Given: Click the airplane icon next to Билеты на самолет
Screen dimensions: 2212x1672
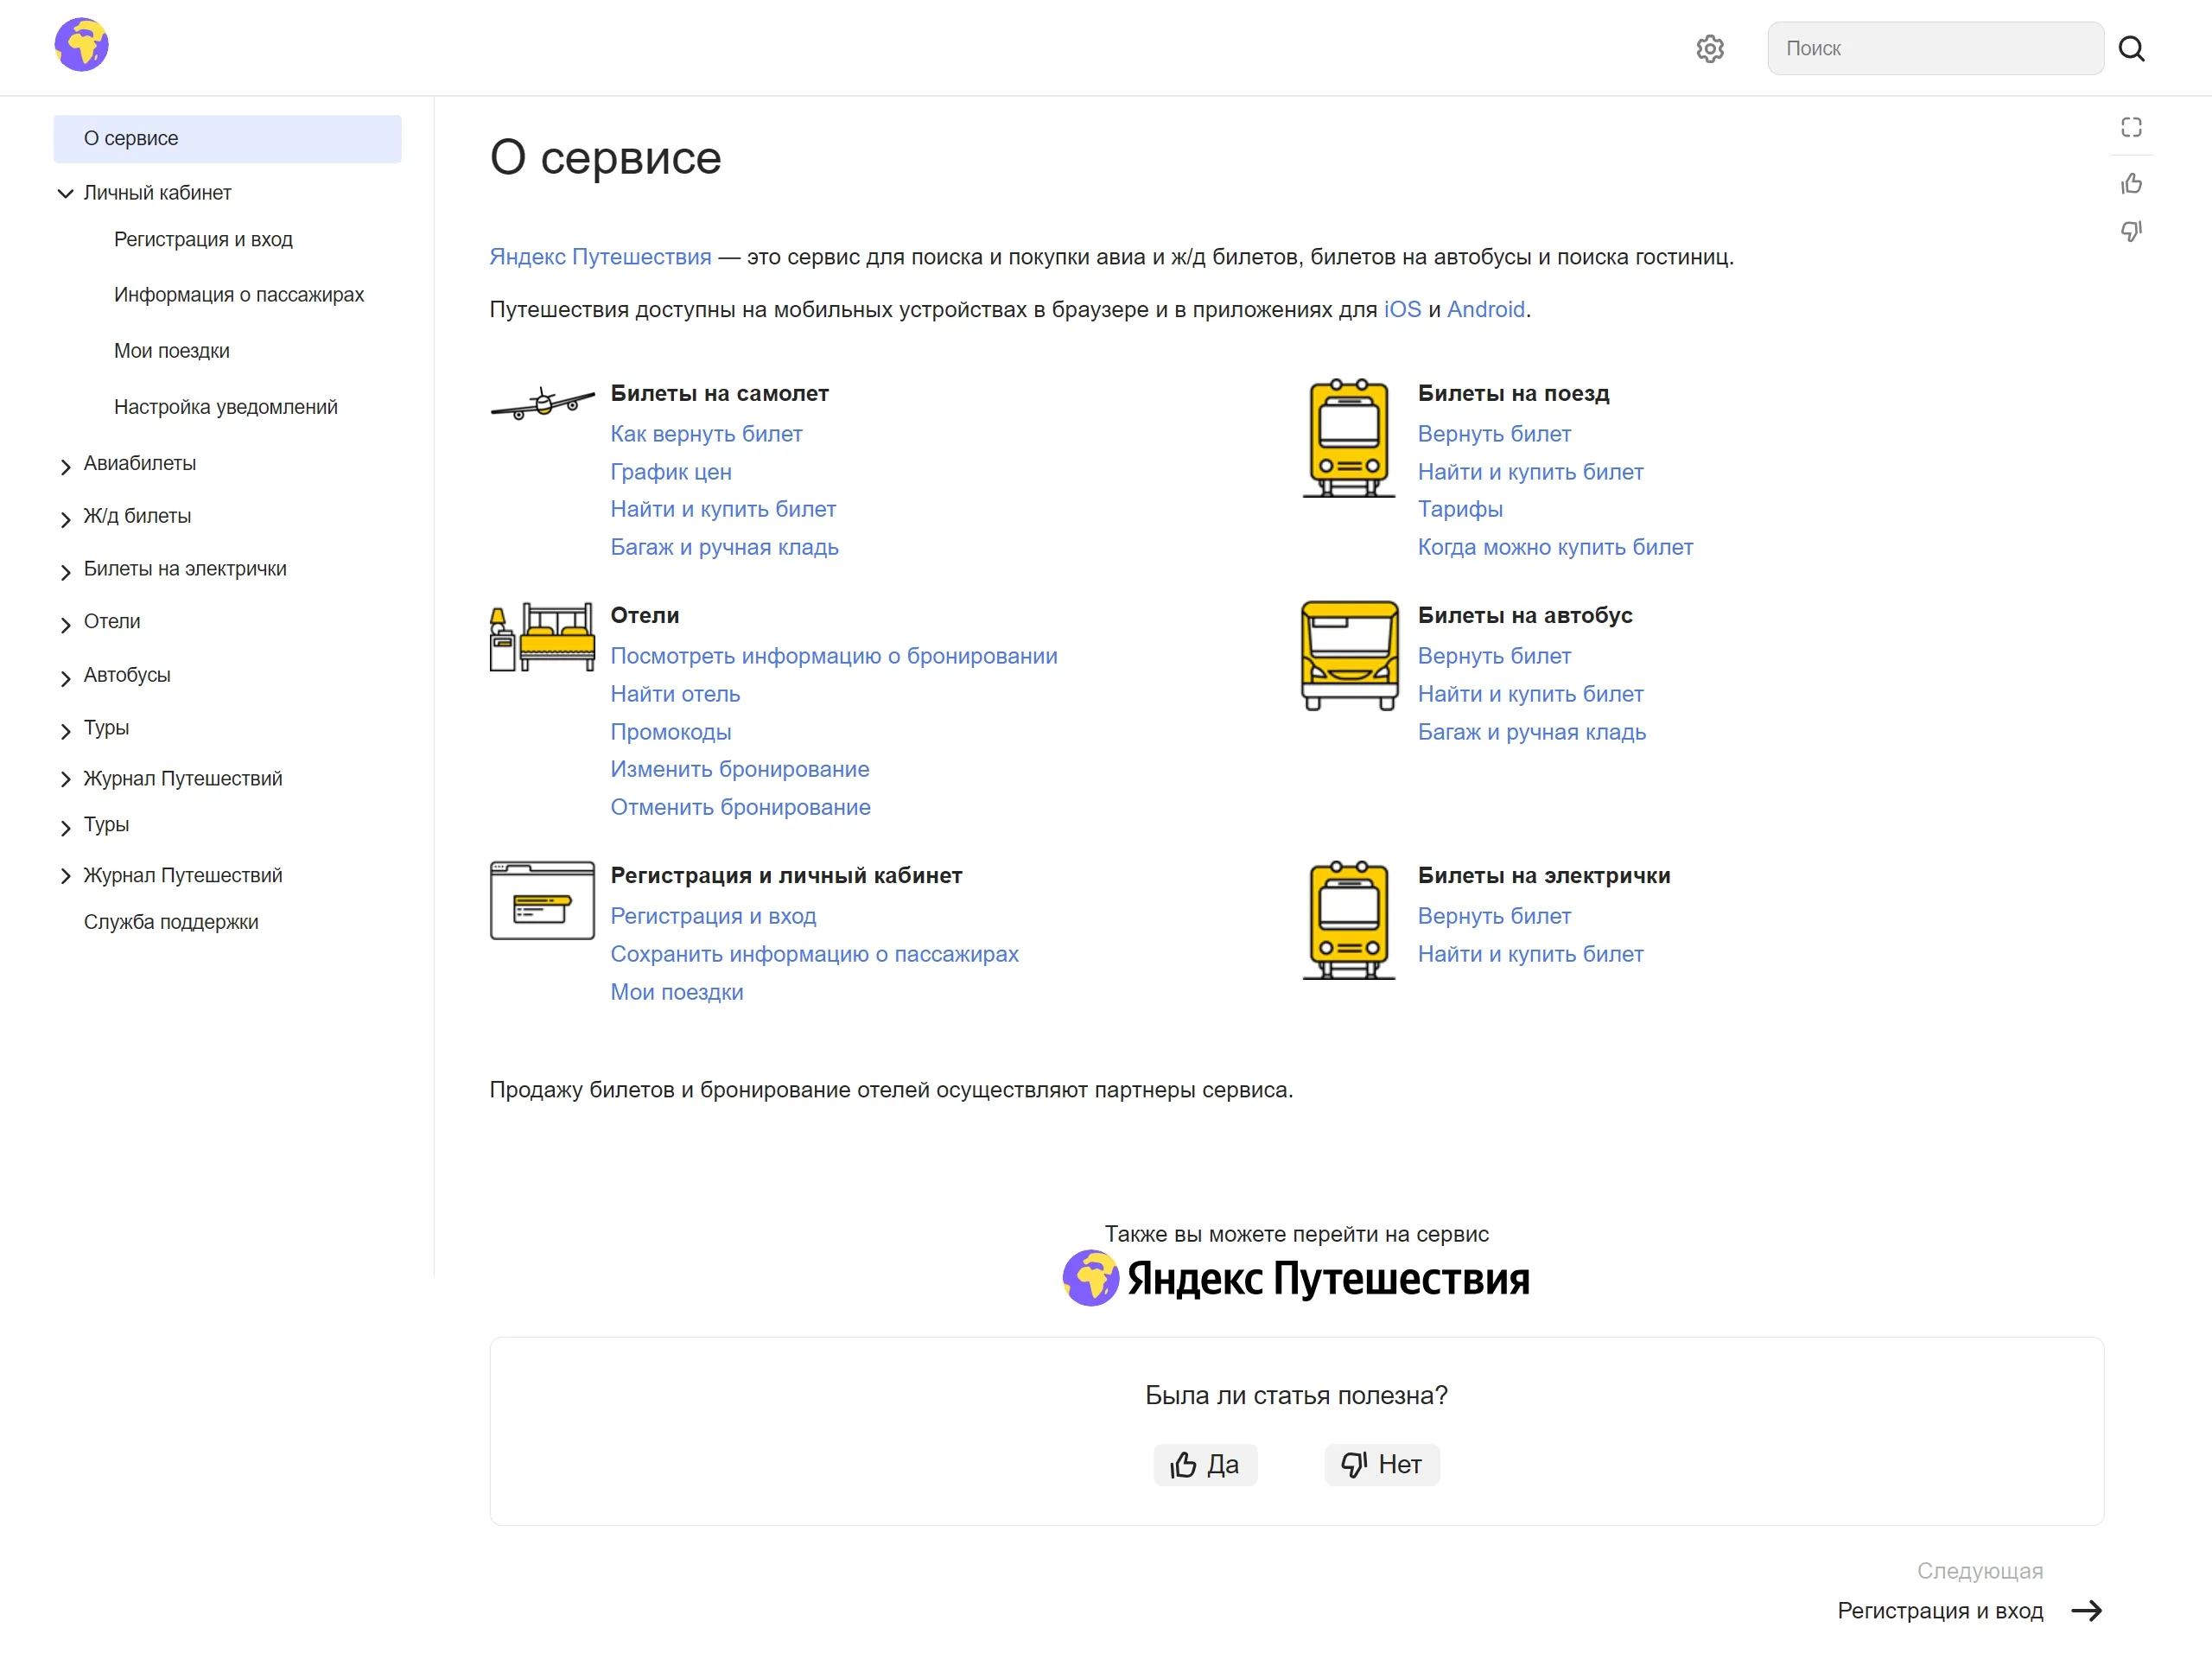Looking at the screenshot, I should point(542,402).
